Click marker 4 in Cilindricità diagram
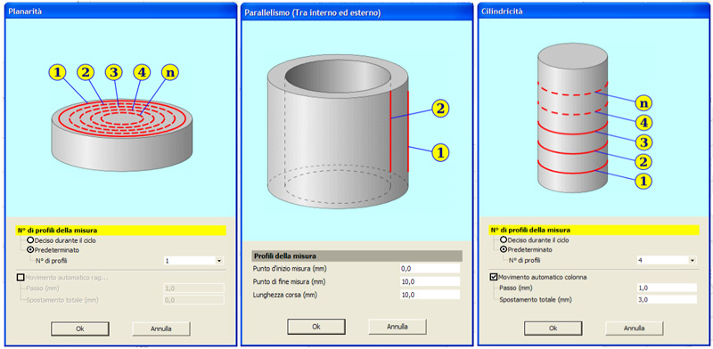This screenshot has height=349, width=713. tap(643, 123)
